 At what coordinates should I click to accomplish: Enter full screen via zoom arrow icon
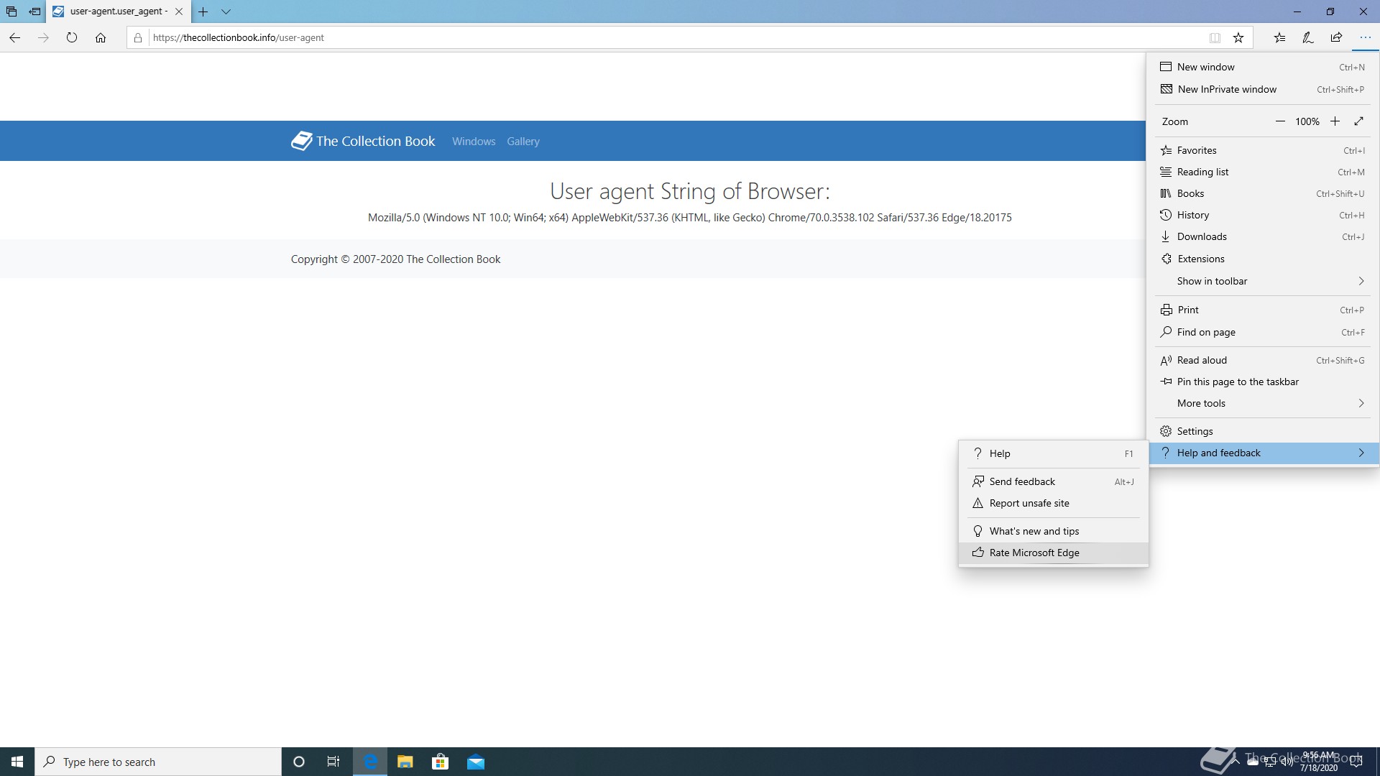coord(1358,121)
